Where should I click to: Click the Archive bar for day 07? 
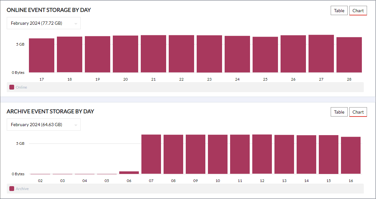(x=151, y=154)
